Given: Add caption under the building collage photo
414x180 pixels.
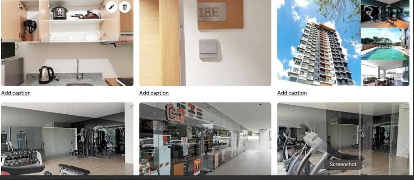Looking at the screenshot, I should [x=292, y=93].
